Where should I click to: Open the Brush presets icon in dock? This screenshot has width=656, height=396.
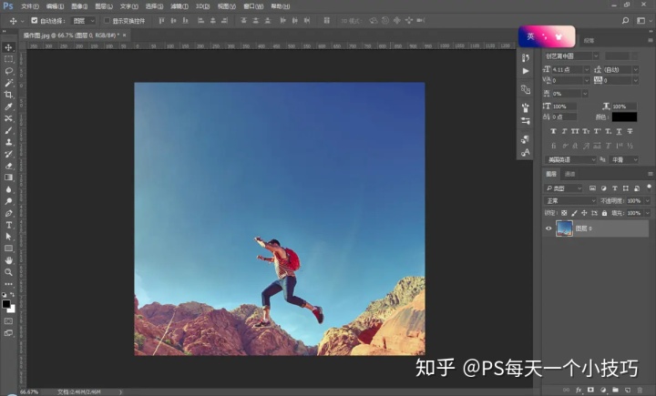tap(526, 107)
